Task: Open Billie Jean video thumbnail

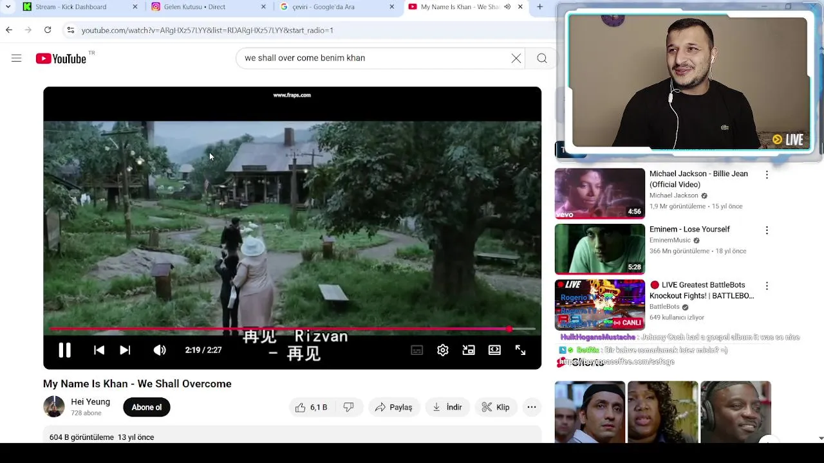Action: [x=600, y=194]
